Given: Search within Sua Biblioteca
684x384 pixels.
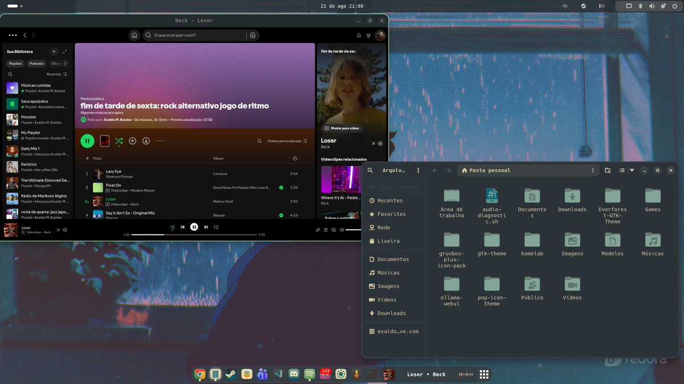Looking at the screenshot, I should click(x=10, y=74).
